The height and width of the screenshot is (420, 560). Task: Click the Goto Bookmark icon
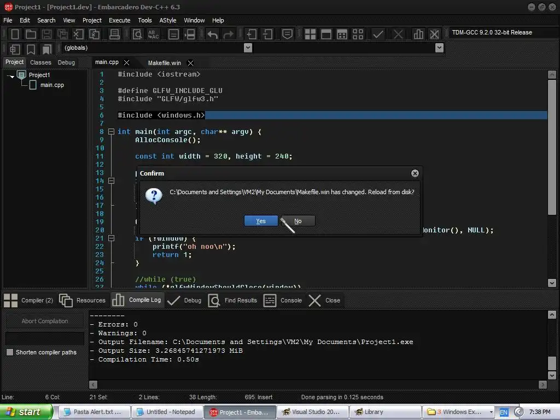point(47,49)
